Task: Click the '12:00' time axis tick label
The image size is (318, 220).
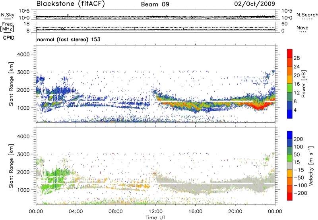Action: point(155,212)
